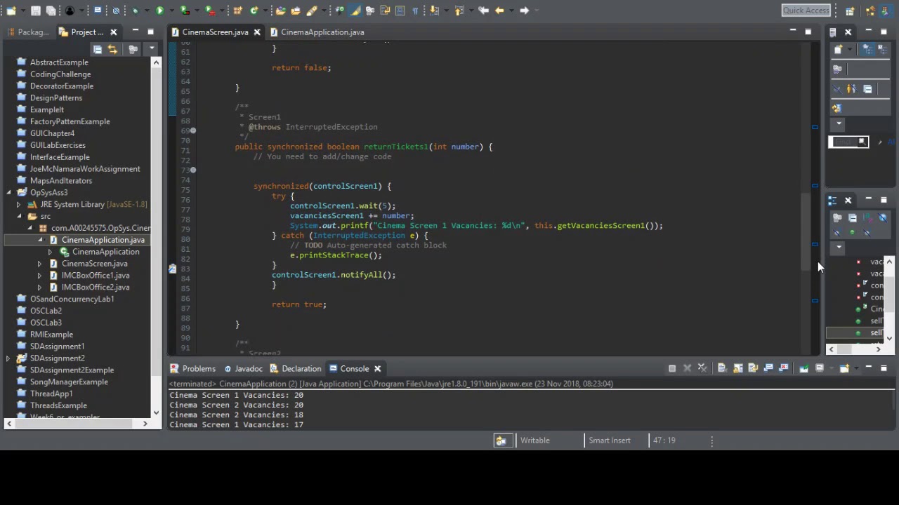This screenshot has height=505, width=899.
Task: Click the Open Console icon
Action: point(844,368)
